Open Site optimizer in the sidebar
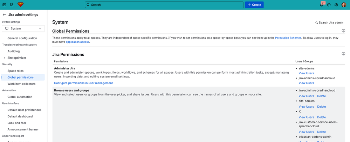 coord(17,58)
